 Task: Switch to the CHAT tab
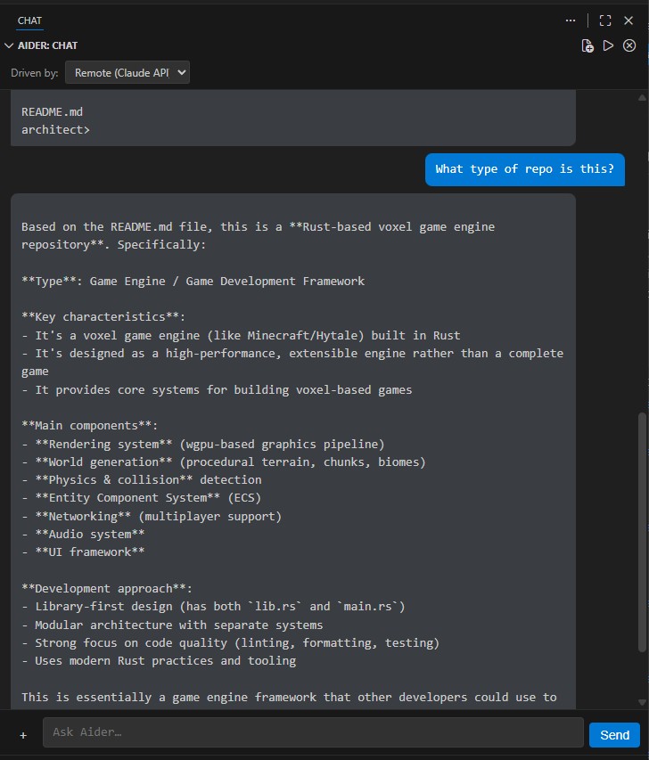point(29,20)
